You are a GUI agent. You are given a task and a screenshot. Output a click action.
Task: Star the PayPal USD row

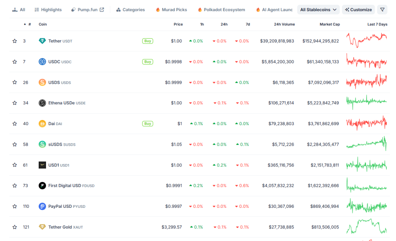(15, 206)
